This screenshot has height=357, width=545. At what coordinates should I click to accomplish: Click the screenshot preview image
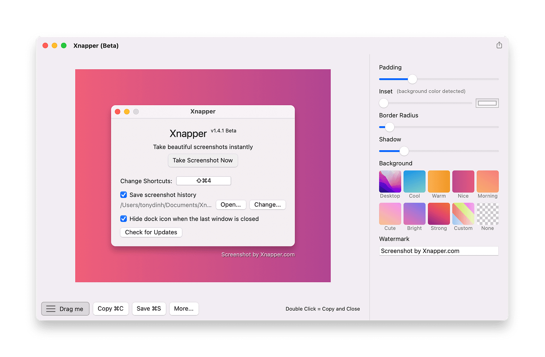click(x=203, y=176)
